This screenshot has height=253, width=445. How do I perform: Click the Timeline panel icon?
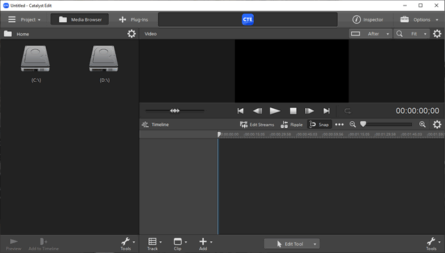click(x=145, y=125)
